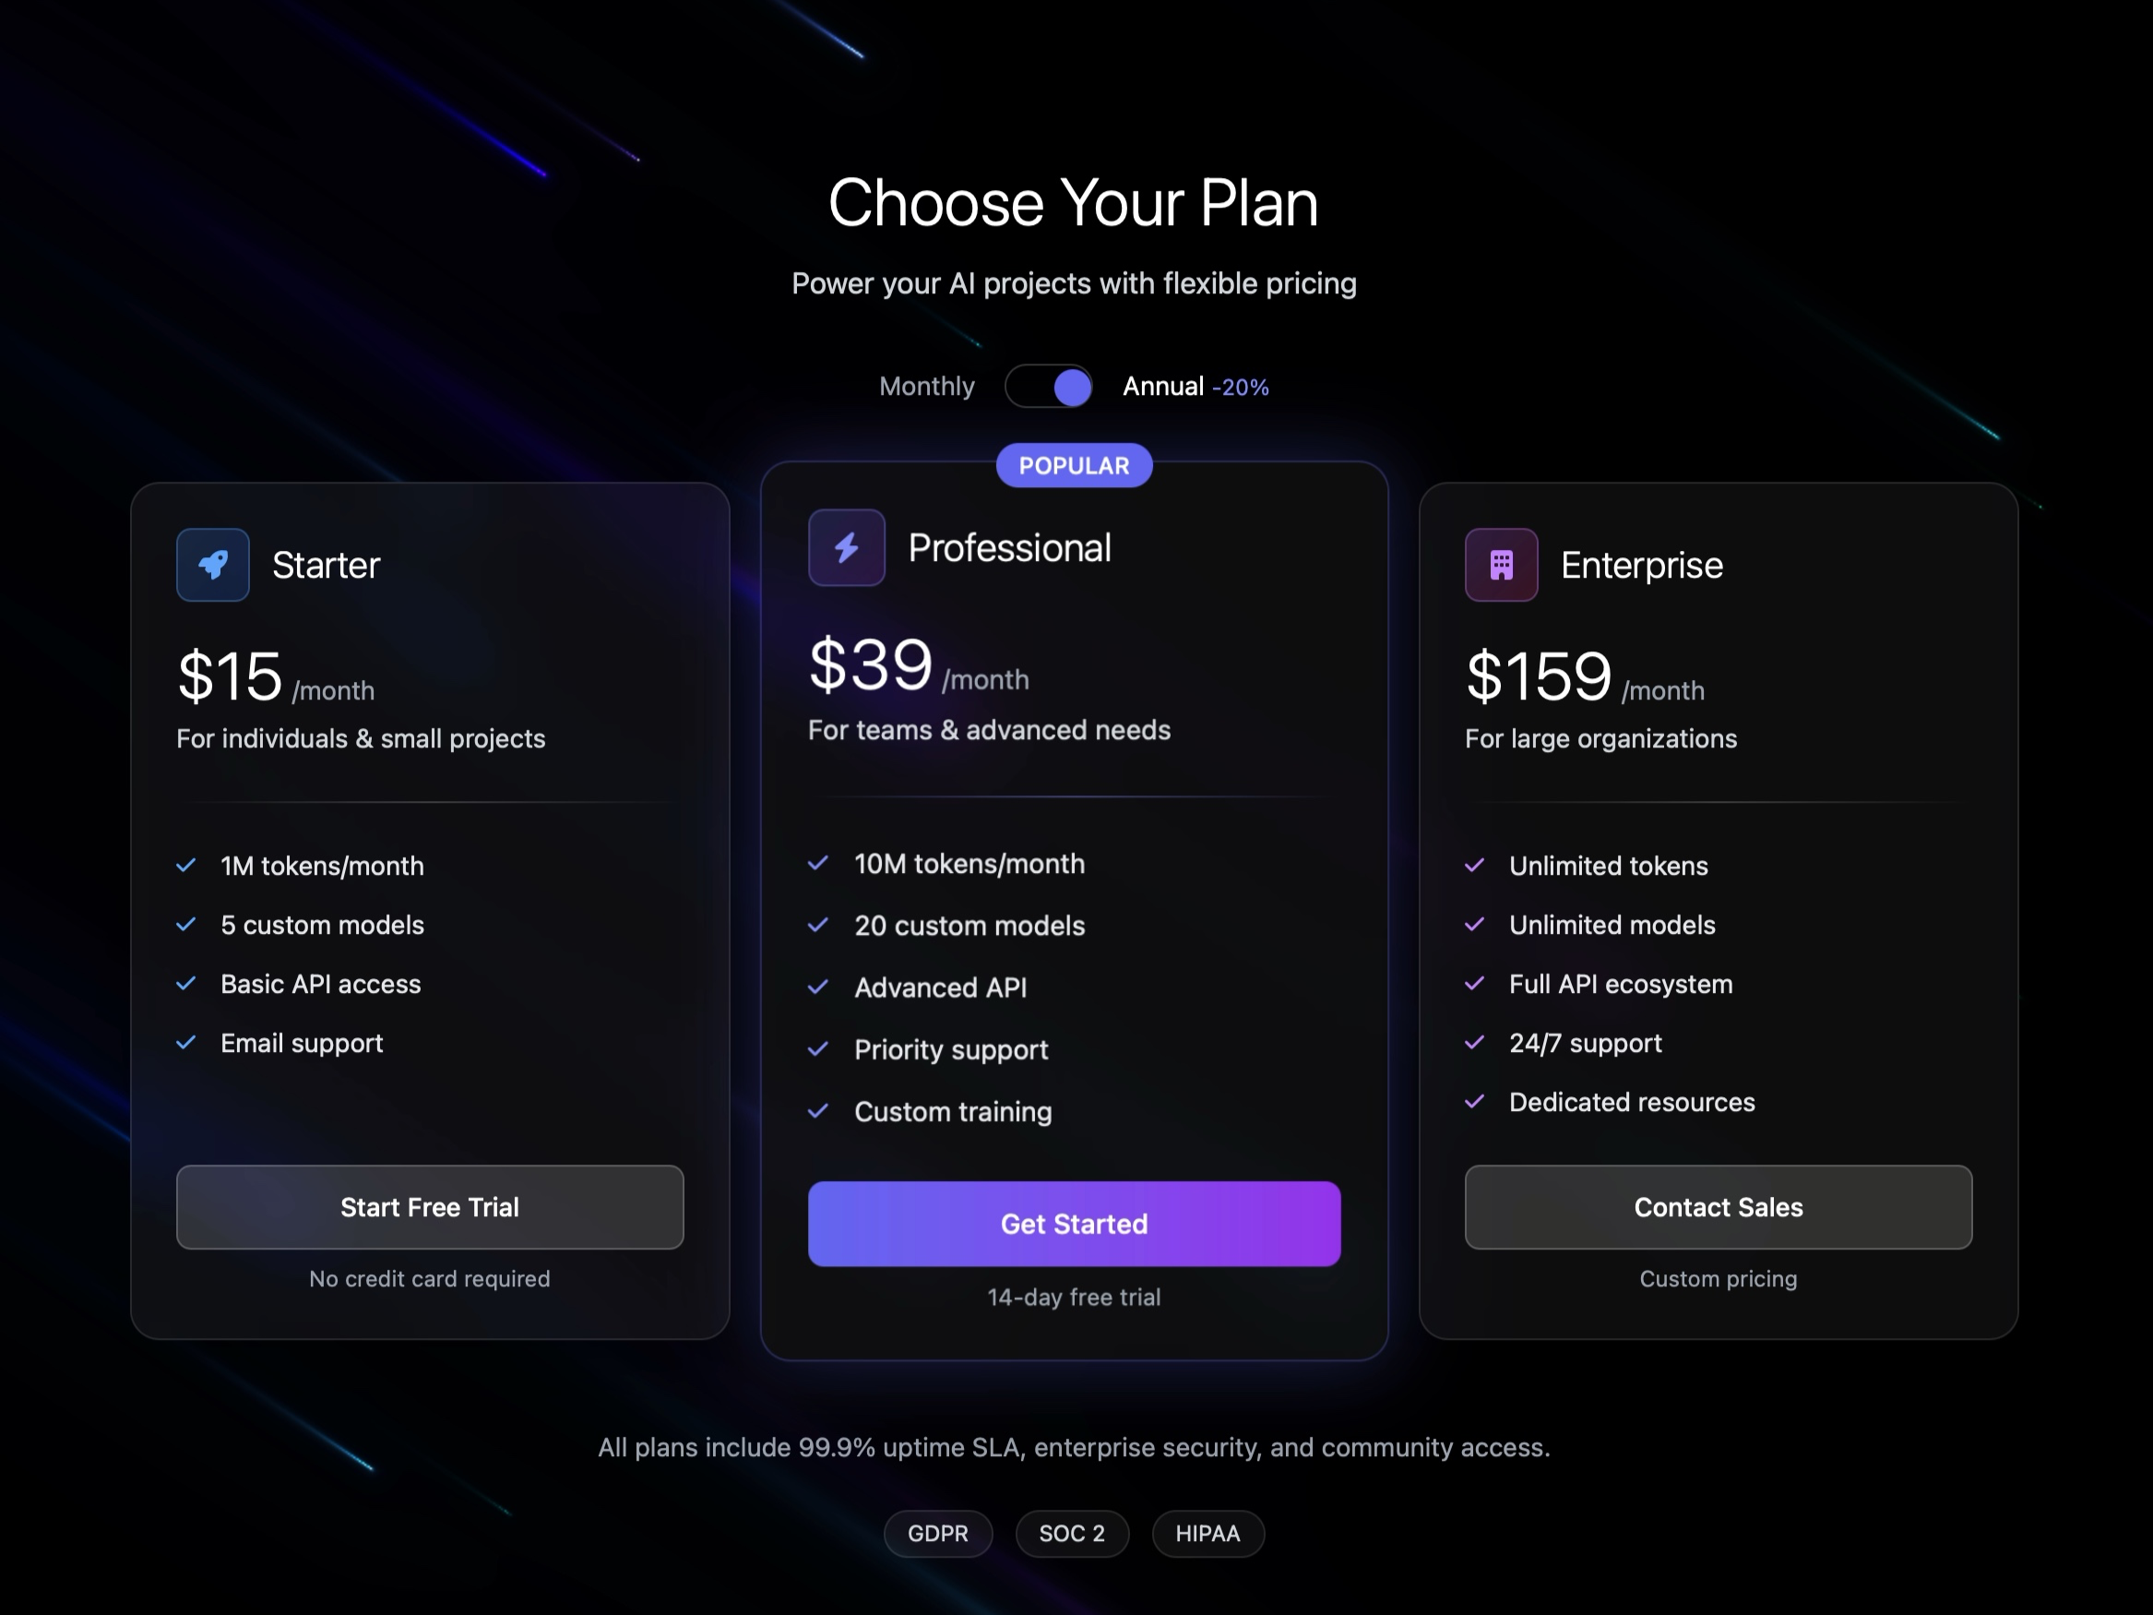The image size is (2153, 1615).
Task: Toggle the Annual billing switch
Action: pyautogui.click(x=1049, y=387)
